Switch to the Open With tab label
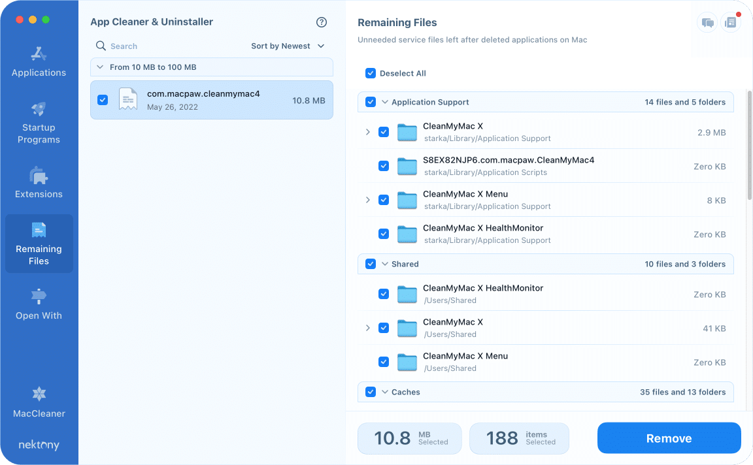This screenshot has width=753, height=465. [39, 315]
